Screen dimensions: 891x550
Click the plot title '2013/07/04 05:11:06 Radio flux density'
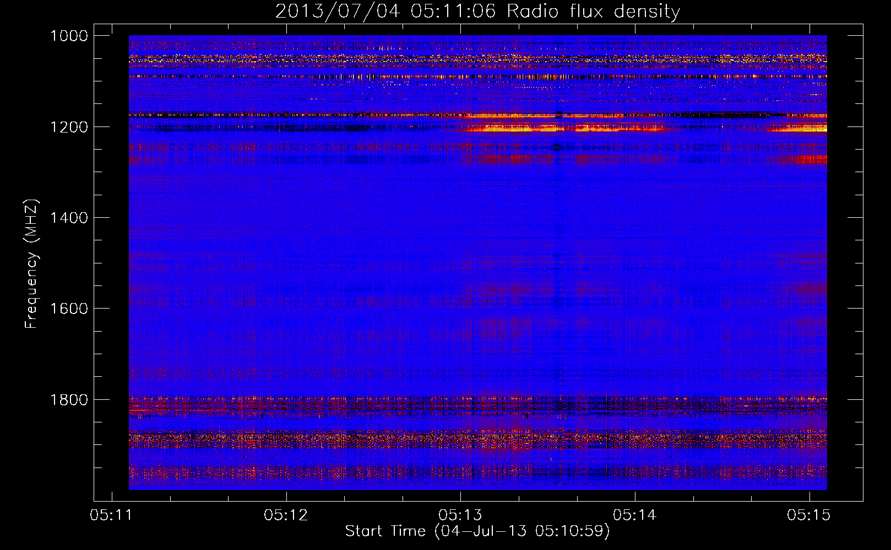point(477,11)
